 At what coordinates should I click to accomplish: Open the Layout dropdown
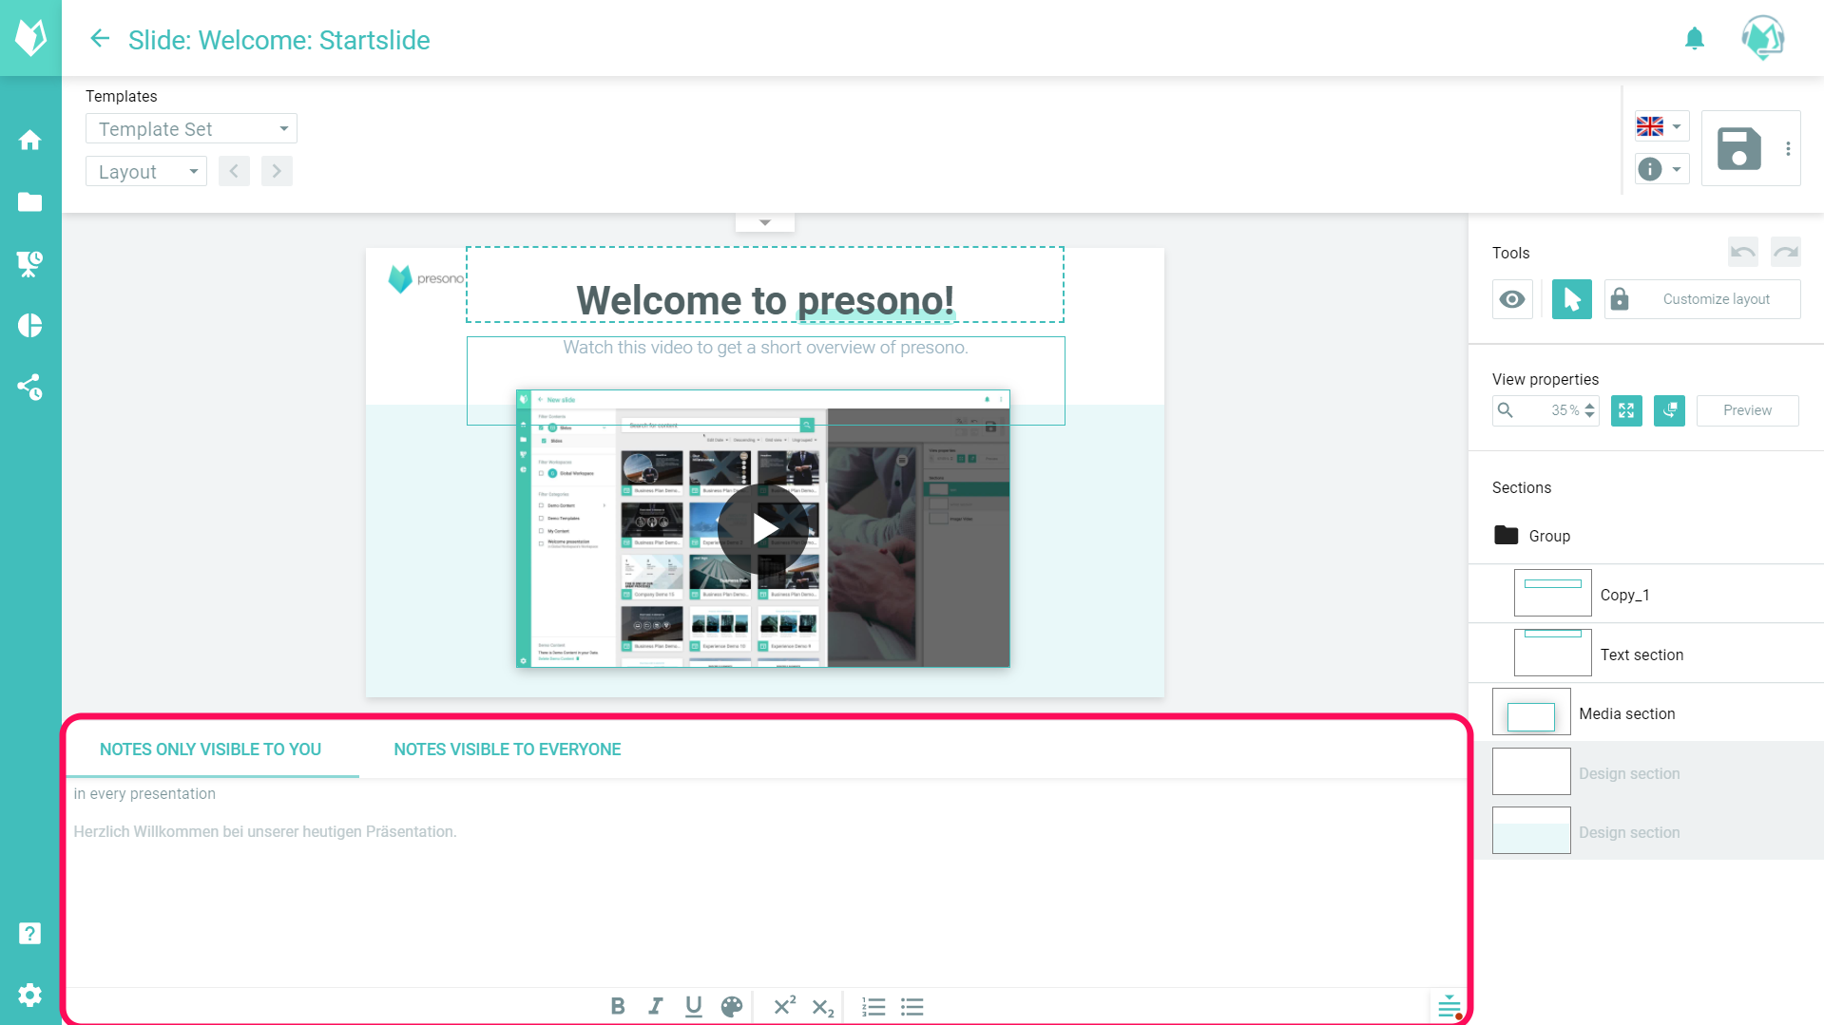(146, 171)
